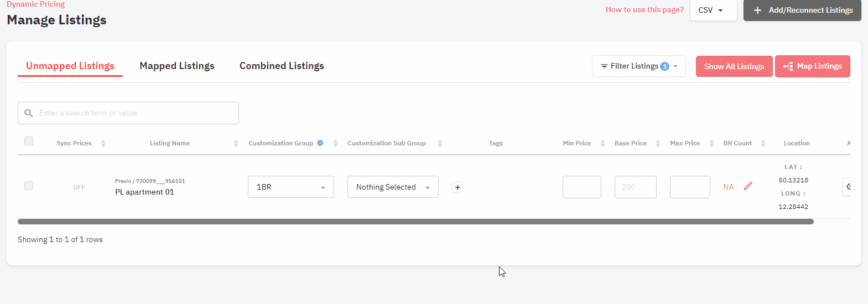
Task: Open the 1BR customization group dropdown
Action: (291, 187)
